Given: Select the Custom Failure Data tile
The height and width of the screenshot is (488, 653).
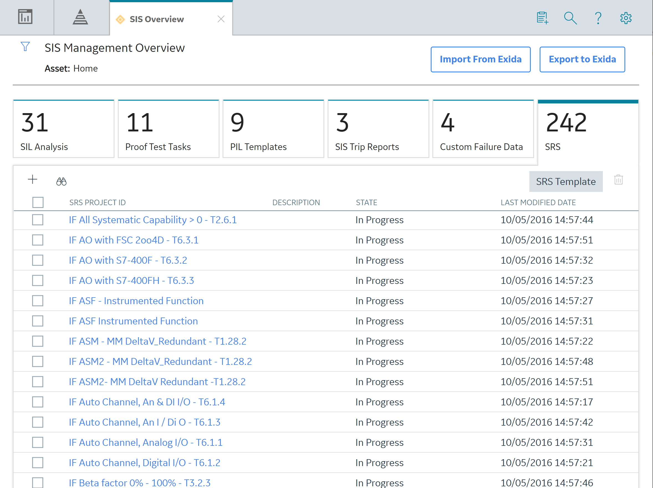Looking at the screenshot, I should [x=483, y=129].
